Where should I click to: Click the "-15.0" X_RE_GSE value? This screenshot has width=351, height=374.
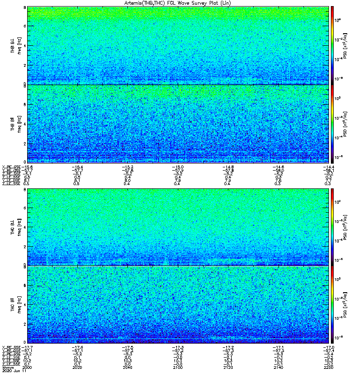(x=178, y=167)
